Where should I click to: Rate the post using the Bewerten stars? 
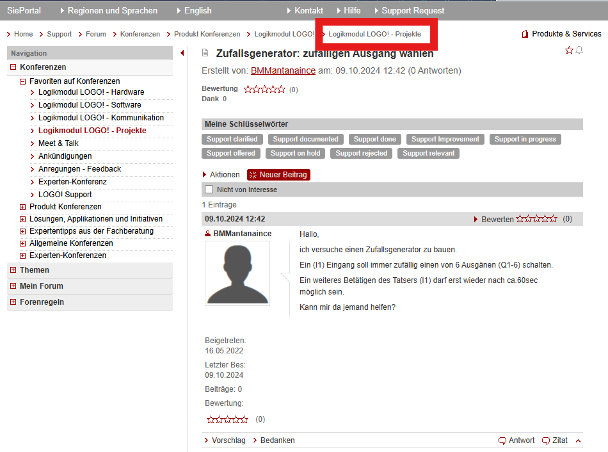click(x=536, y=219)
